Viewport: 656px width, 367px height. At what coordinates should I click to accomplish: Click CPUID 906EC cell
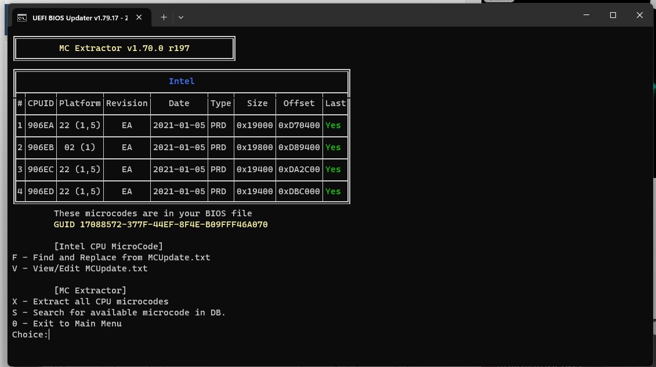[41, 169]
